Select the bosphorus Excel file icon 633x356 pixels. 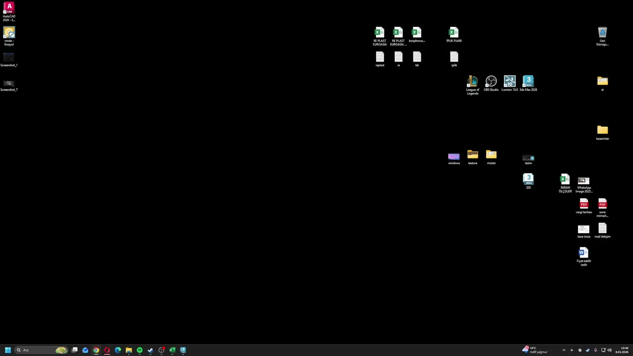tap(417, 35)
